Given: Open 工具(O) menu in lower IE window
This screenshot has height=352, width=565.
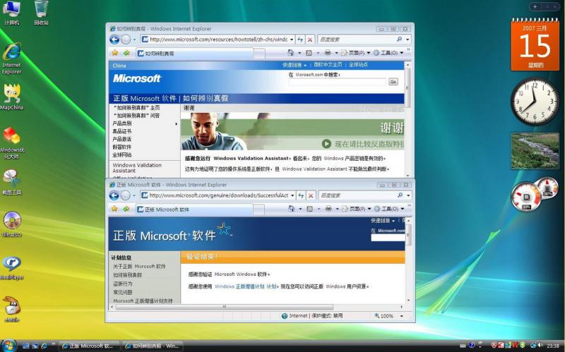Looking at the screenshot, I should point(389,209).
